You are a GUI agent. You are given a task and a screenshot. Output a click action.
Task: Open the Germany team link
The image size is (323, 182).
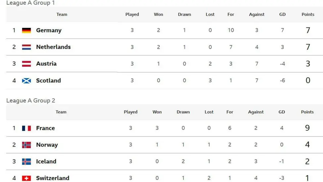(x=49, y=30)
